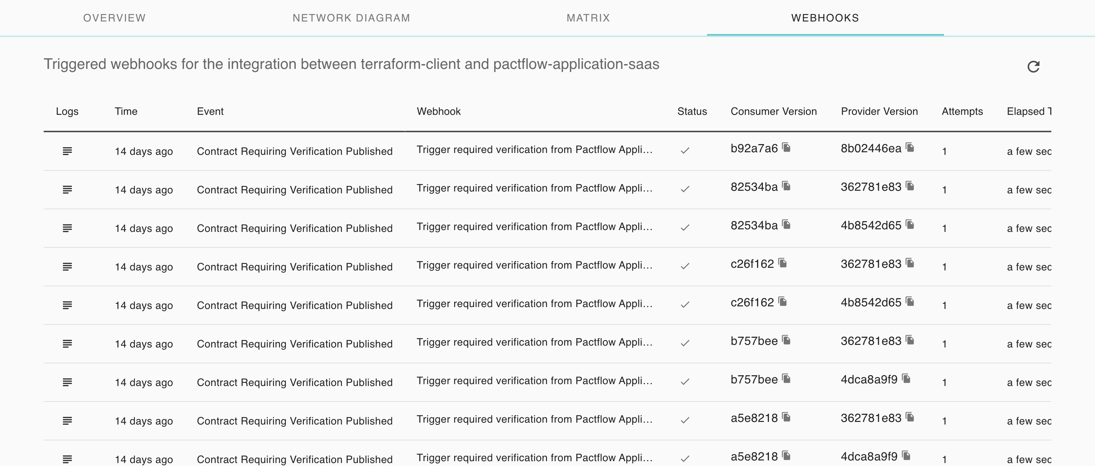
Task: Open logs for 82534ba / 4b8542d65 row
Action: 67,228
